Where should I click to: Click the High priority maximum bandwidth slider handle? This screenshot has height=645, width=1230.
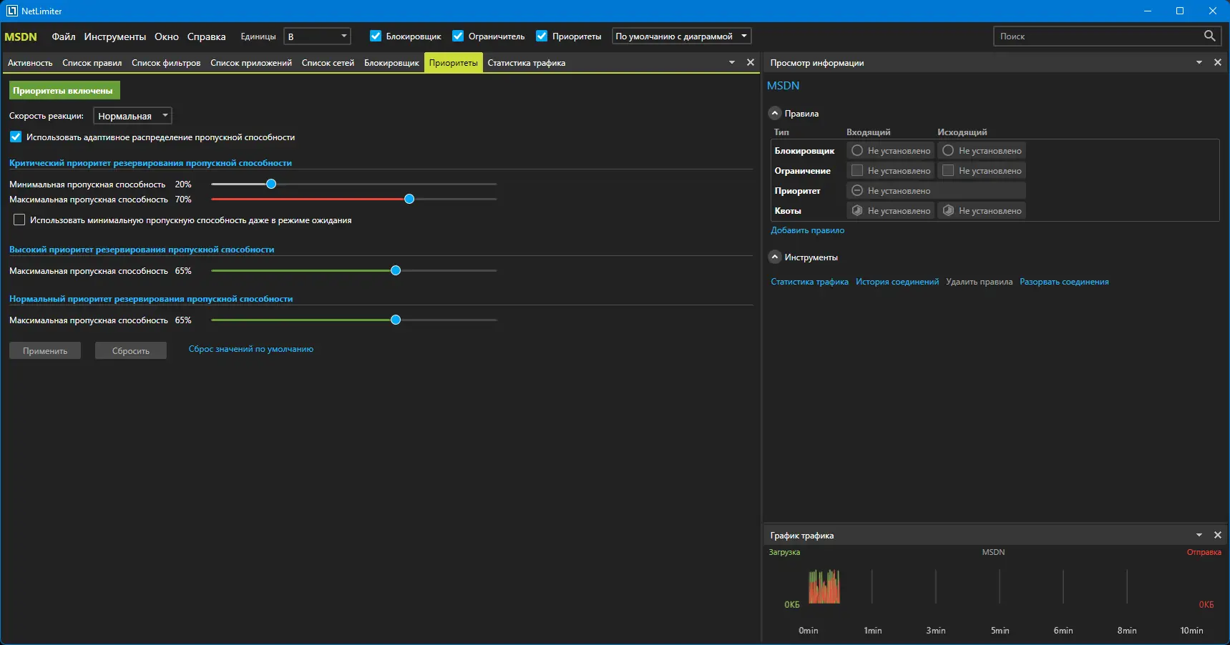click(x=396, y=271)
